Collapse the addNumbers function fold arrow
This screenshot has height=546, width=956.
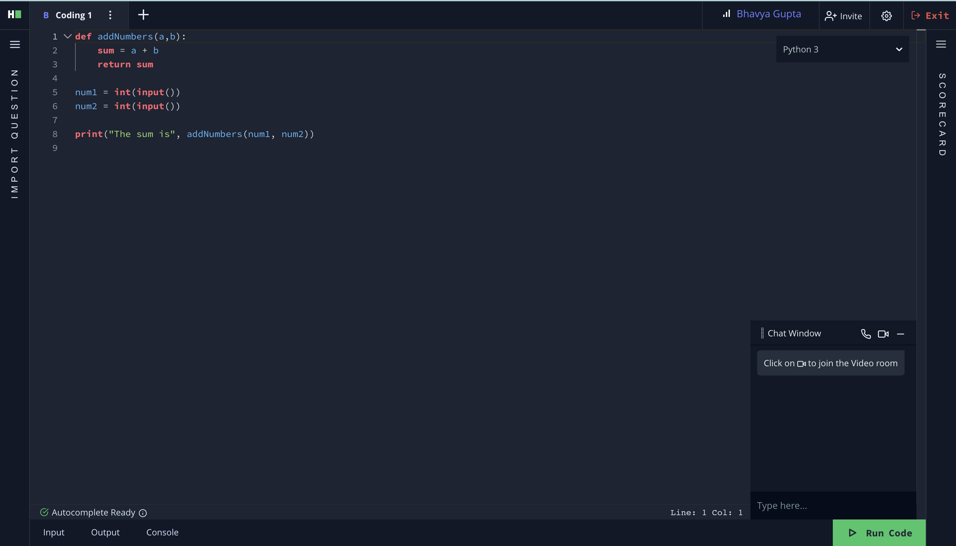67,36
